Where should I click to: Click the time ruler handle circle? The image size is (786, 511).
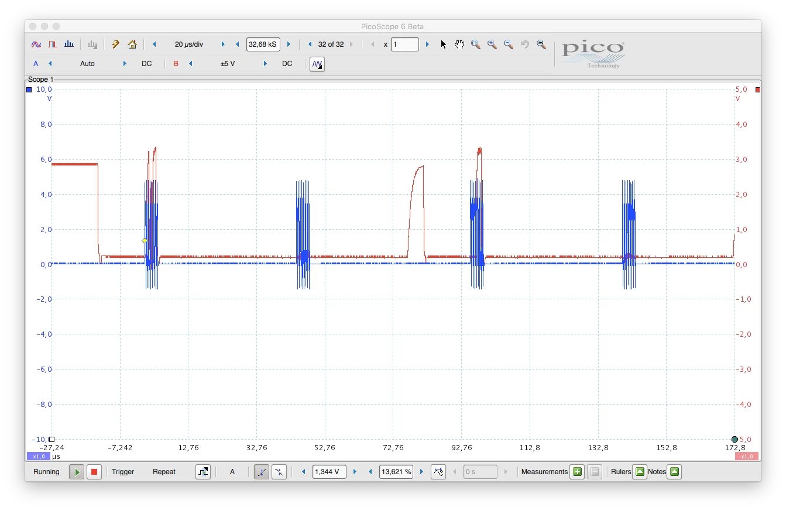click(734, 439)
